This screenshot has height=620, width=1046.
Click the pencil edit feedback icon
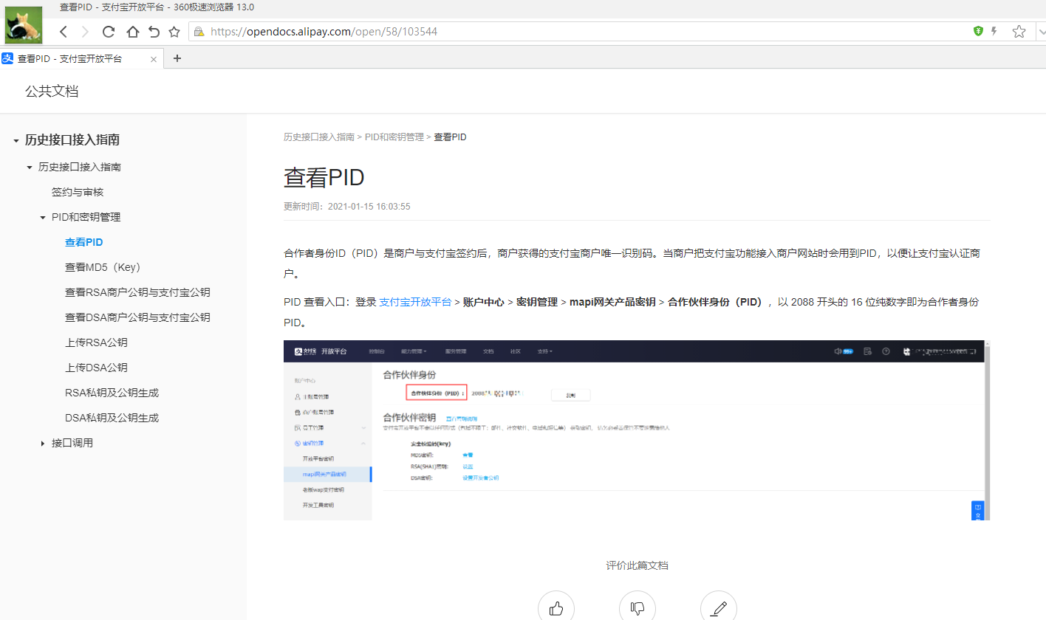[x=718, y=608]
